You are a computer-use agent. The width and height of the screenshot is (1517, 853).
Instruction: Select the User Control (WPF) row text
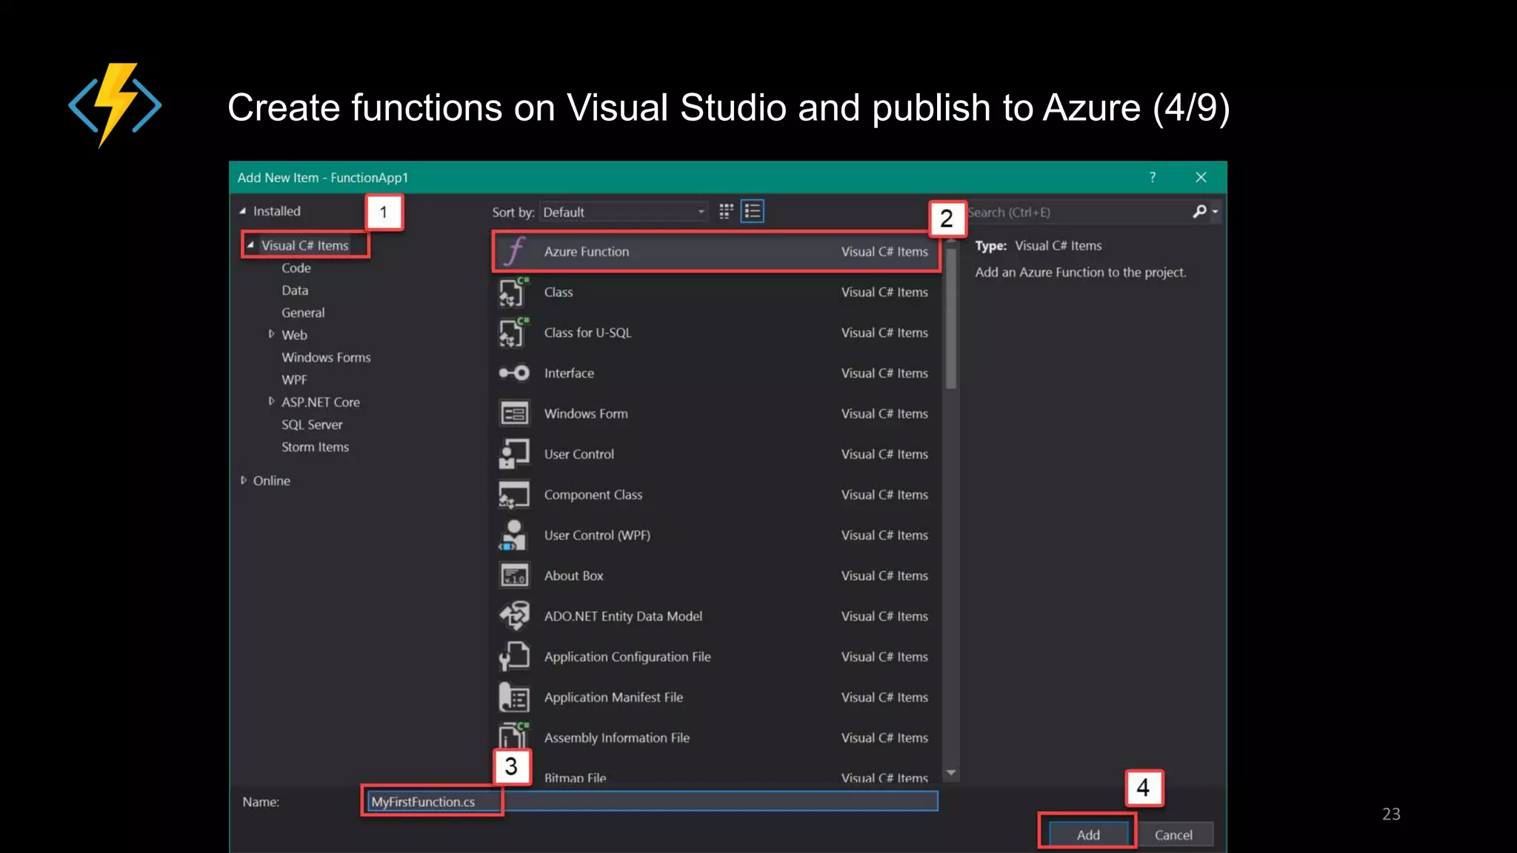(x=597, y=535)
